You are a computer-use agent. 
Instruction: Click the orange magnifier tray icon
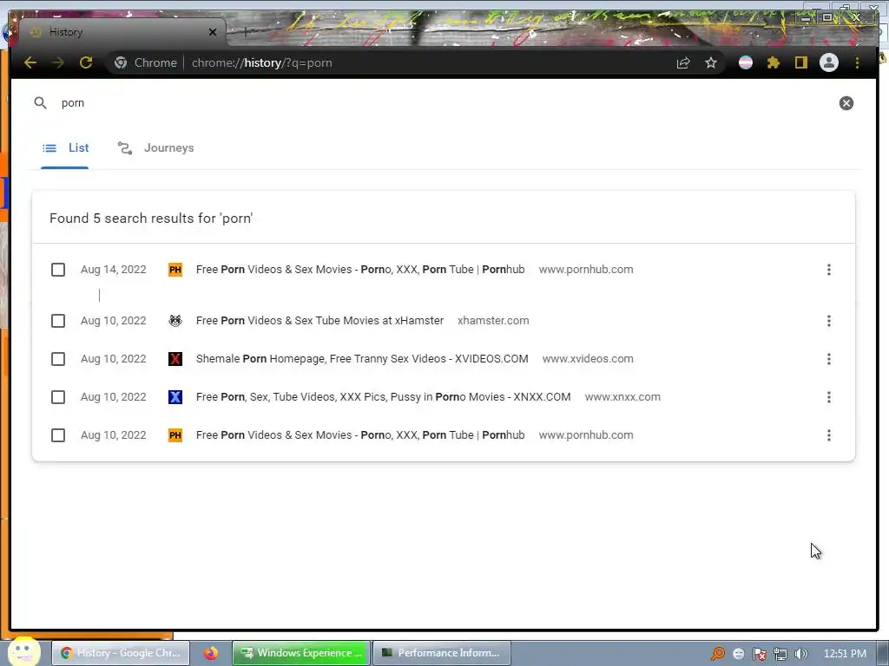click(x=717, y=654)
